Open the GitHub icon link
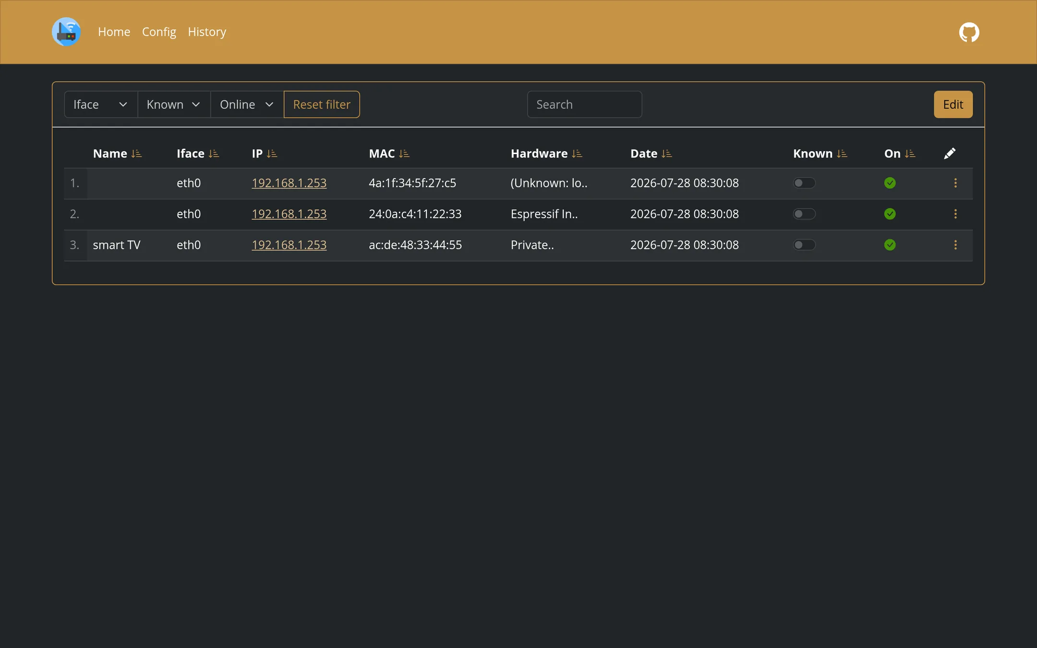The width and height of the screenshot is (1037, 648). (x=969, y=32)
